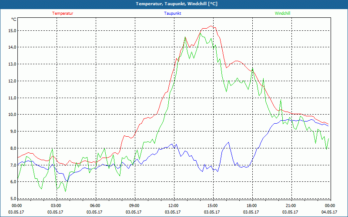The width and height of the screenshot is (348, 217).
Task: Click the 15:00 time axis label
Action: click(212, 206)
